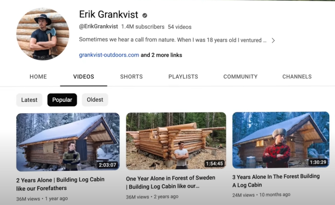This screenshot has height=205, width=335.
Task: Play the 1:54:45 log cabin video thumbnail
Action: [x=176, y=141]
